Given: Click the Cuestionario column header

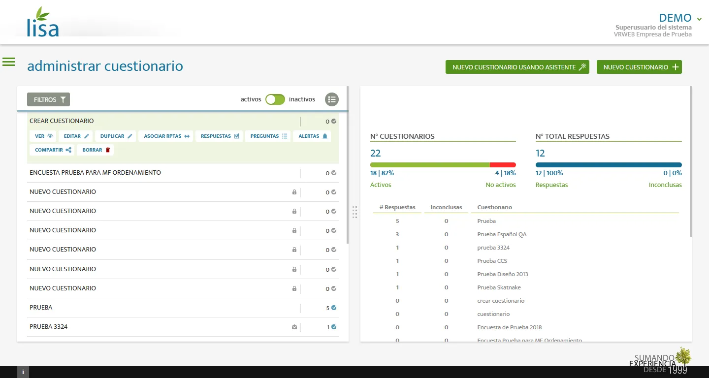Looking at the screenshot, I should 494,207.
